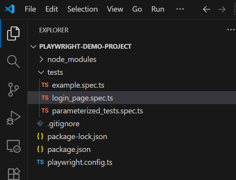Viewport: 236px width, 180px height.
Task: Open playwright.config.ts file
Action: tap(80, 162)
